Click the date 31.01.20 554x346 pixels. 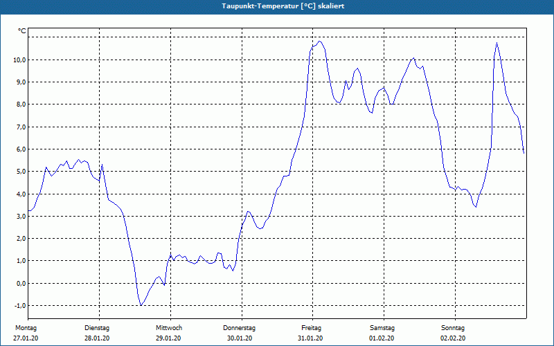click(310, 338)
